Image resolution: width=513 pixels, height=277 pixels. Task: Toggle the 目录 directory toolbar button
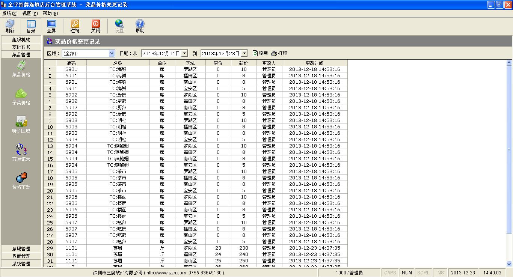[x=31, y=26]
